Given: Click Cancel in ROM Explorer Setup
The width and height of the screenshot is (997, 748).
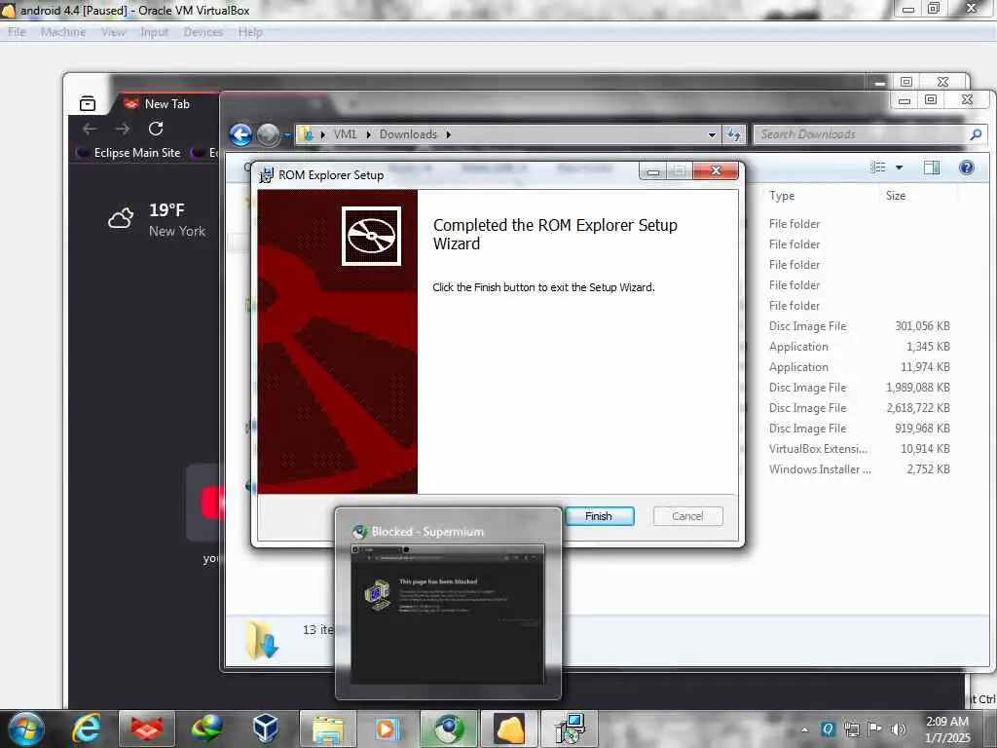Looking at the screenshot, I should pyautogui.click(x=687, y=516).
